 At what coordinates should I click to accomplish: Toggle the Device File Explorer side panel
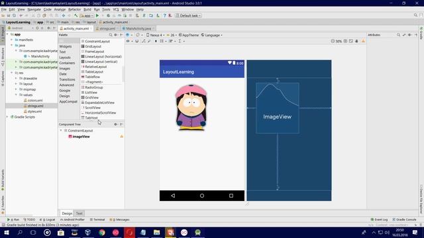coord(421,200)
